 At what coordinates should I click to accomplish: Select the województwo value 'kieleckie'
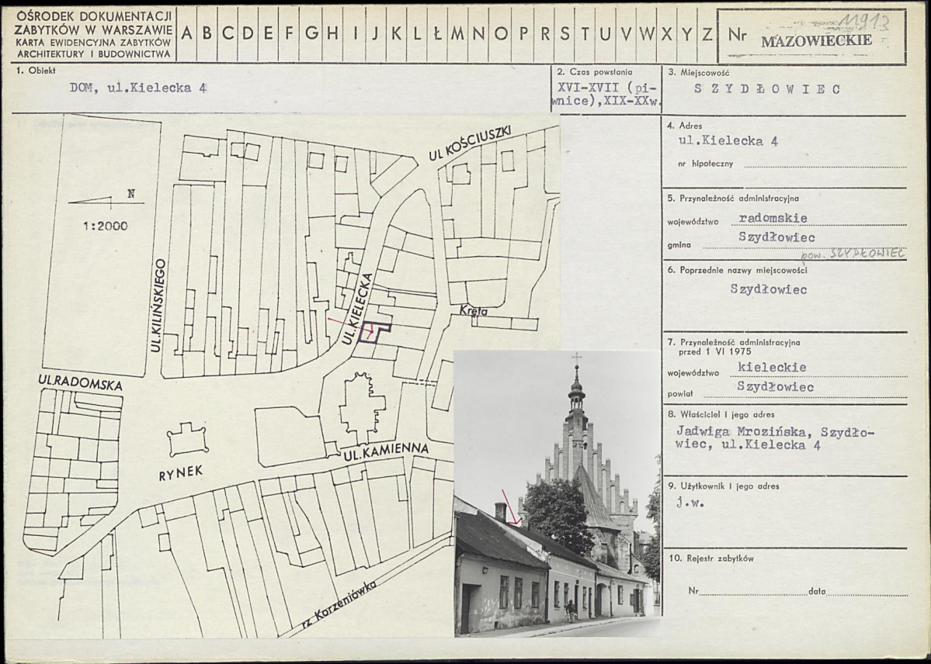[x=772, y=367]
